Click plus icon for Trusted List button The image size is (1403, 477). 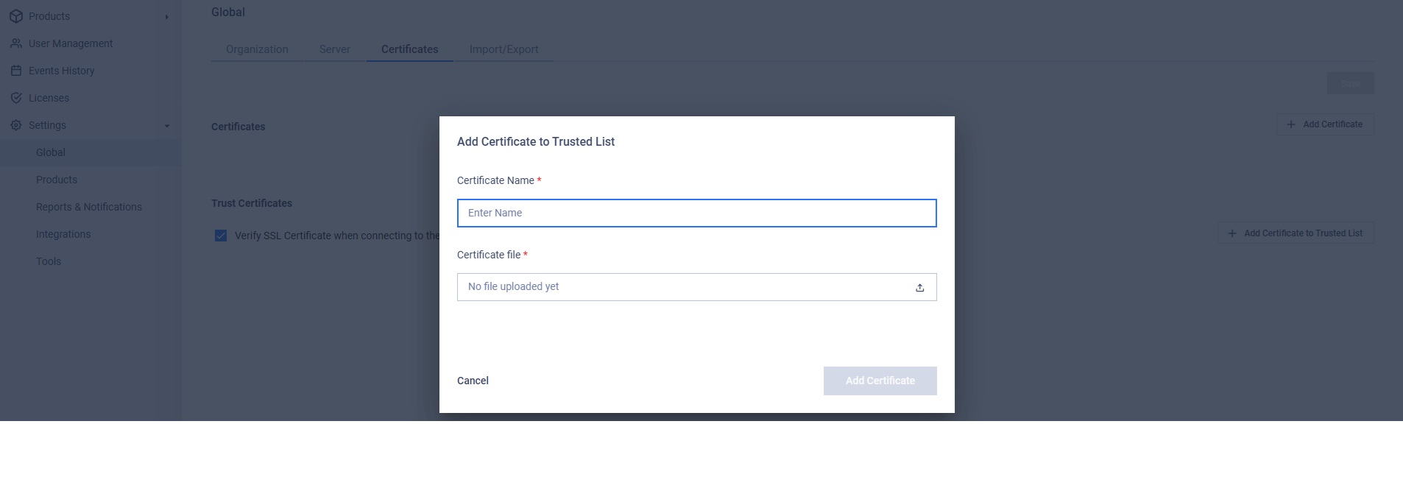pyautogui.click(x=1232, y=233)
